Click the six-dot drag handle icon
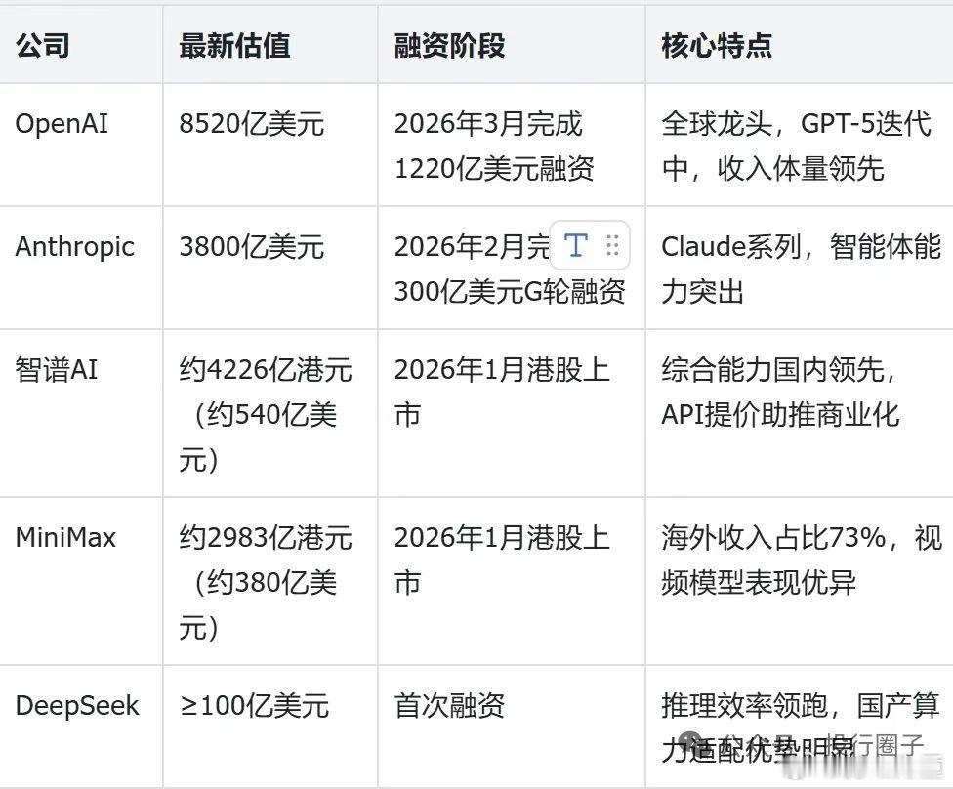Viewport: 953px width, 789px height. pos(613,246)
